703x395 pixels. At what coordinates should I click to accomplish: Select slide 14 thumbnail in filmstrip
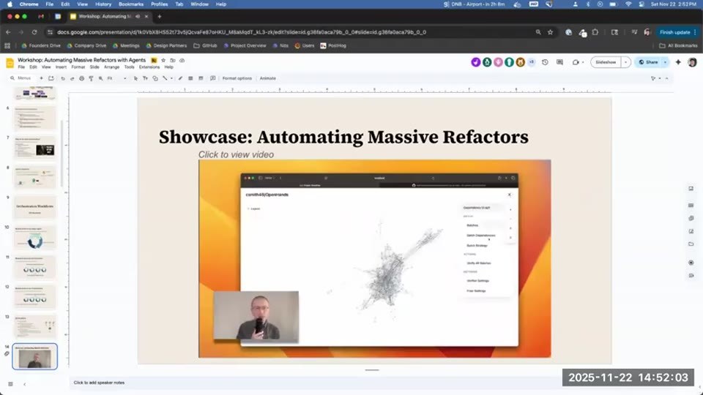coord(35,356)
